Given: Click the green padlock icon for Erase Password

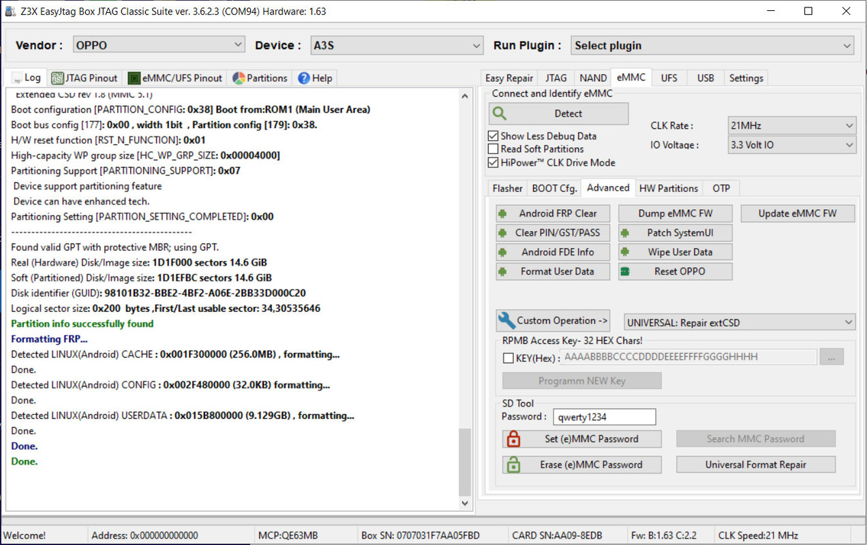Looking at the screenshot, I should 514,465.
